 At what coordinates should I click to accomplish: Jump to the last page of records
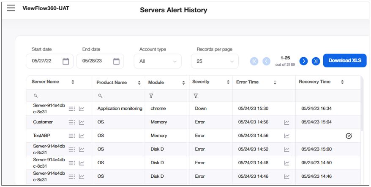[x=316, y=61]
